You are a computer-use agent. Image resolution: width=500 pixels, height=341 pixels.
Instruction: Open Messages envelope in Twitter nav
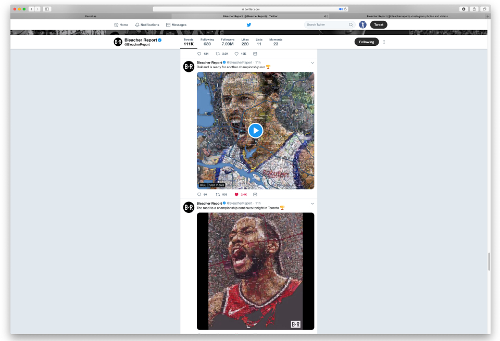(x=168, y=25)
